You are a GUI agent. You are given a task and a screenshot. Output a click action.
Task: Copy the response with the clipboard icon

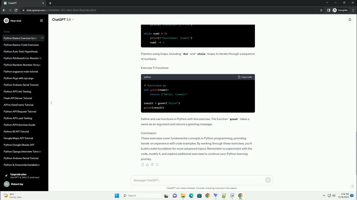(x=143, y=165)
